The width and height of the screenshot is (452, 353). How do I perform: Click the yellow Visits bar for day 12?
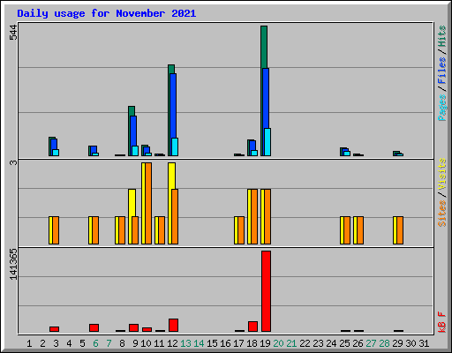click(171, 176)
